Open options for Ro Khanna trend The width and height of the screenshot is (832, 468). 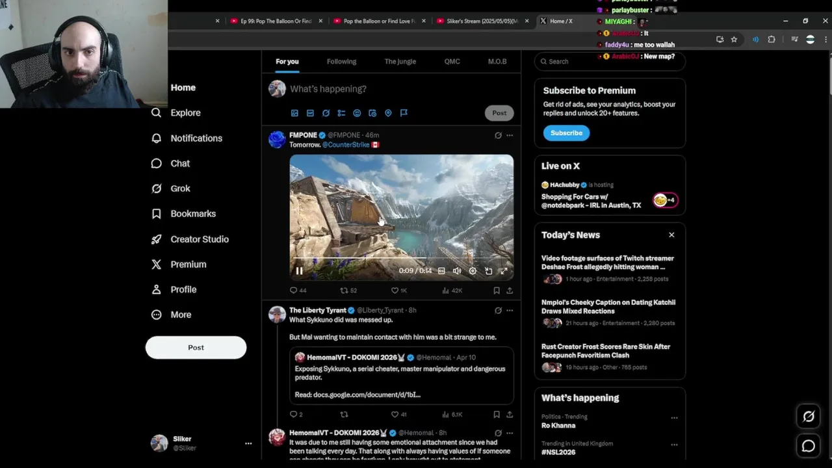point(674,418)
